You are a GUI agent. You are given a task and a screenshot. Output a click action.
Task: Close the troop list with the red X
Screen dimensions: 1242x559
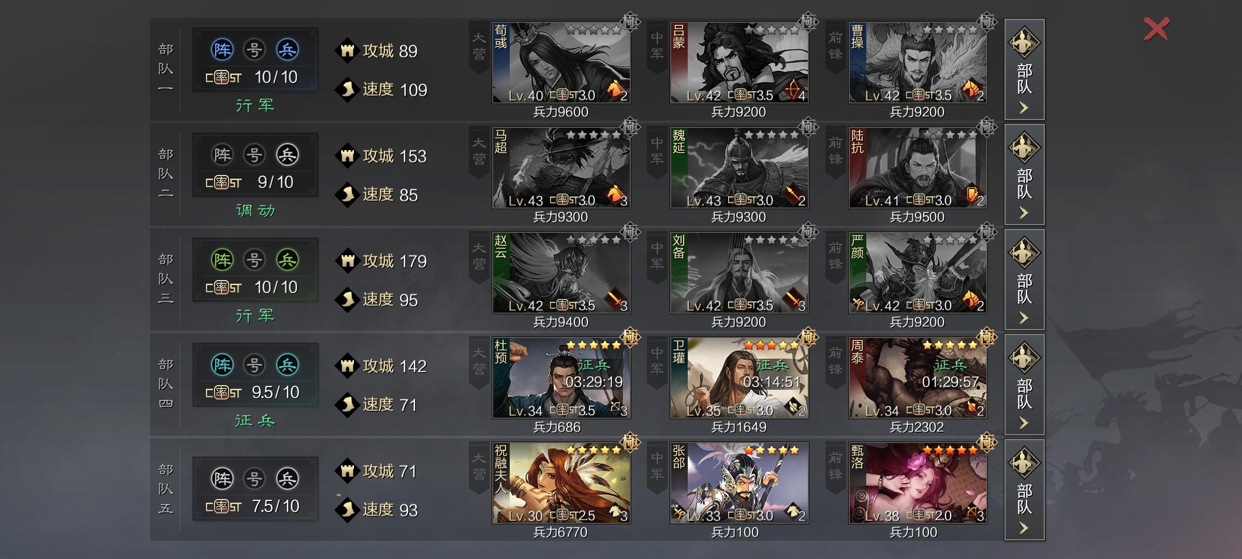(x=1156, y=29)
